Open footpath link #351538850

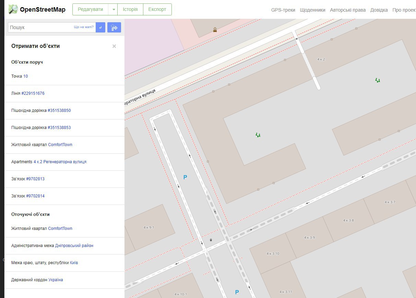click(59, 111)
